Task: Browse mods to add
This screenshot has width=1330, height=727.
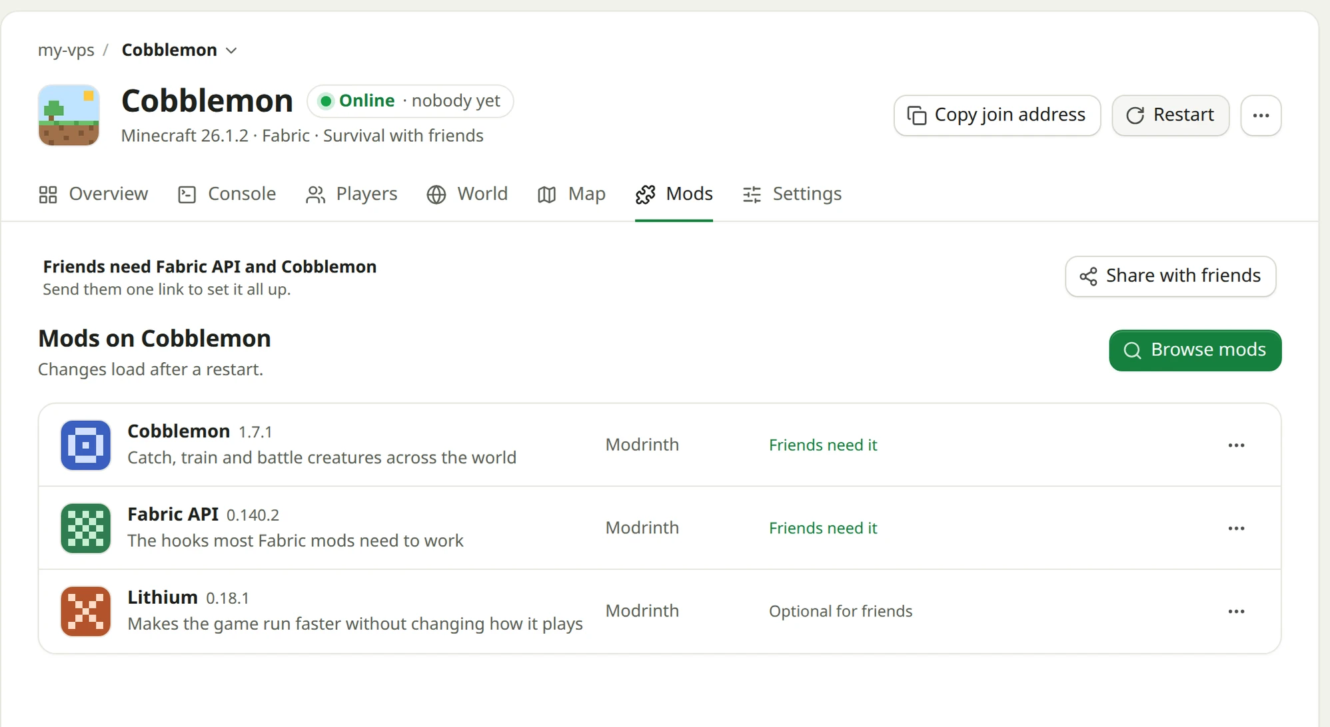Action: pyautogui.click(x=1195, y=350)
